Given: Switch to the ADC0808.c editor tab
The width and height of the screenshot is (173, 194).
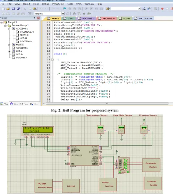Looking at the screenshot, I should (x=86, y=19).
